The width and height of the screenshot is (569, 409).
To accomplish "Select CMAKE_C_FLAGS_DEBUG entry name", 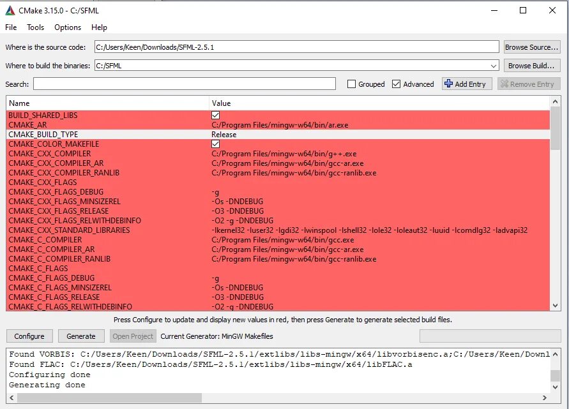I will (x=52, y=278).
